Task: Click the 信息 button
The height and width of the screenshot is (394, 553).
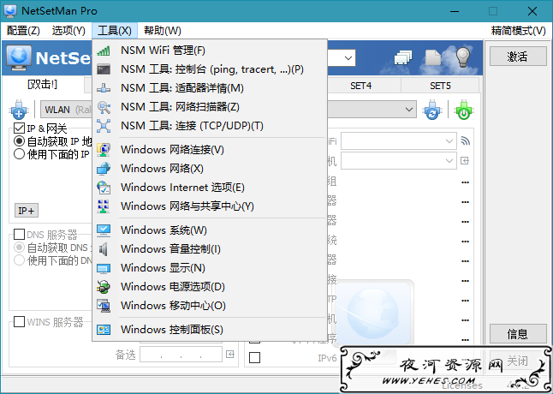Action: tap(518, 334)
